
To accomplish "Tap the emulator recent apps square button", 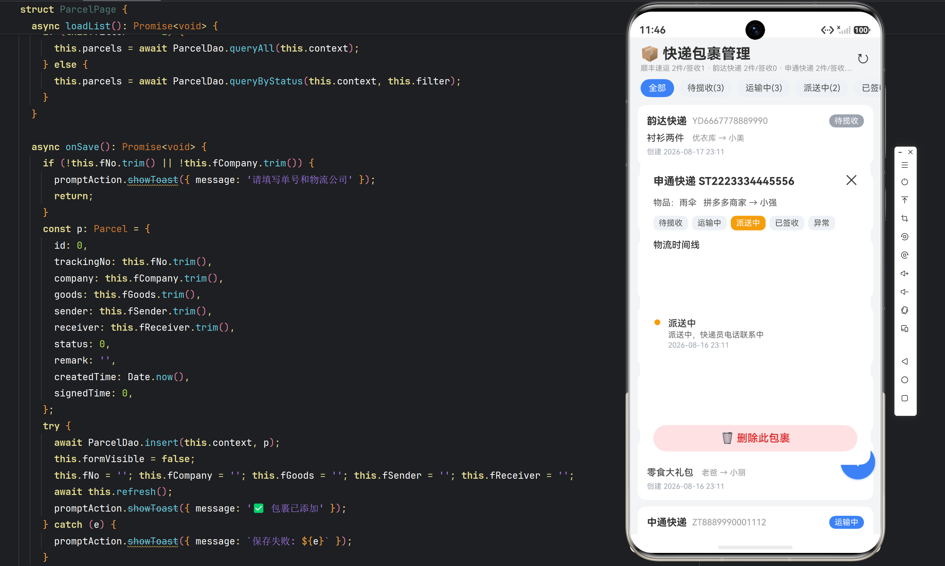I will (905, 398).
